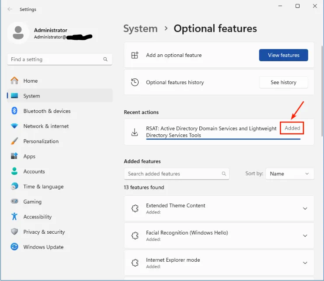Click the Accounts person icon
324x281 pixels.
click(x=14, y=172)
